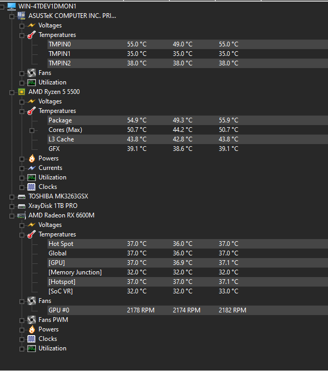Select the [GPU] temperature row

pyautogui.click(x=188, y=263)
